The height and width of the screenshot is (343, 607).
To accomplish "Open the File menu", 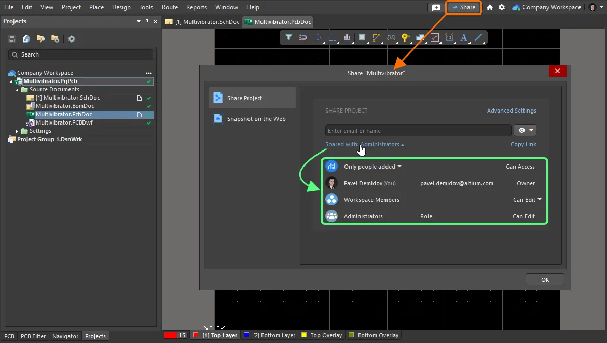I will [x=8, y=7].
